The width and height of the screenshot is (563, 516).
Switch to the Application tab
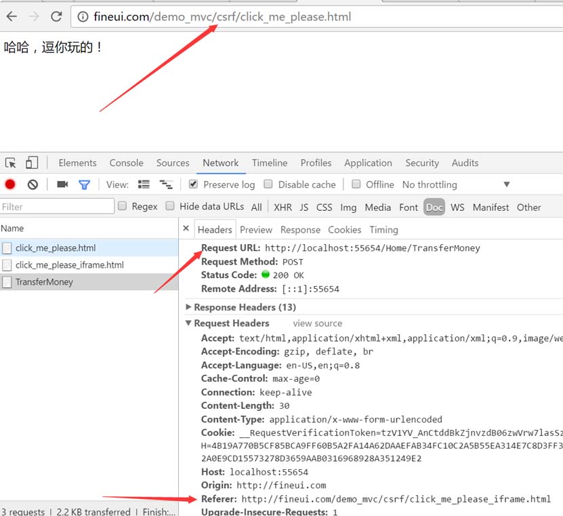[x=368, y=163]
